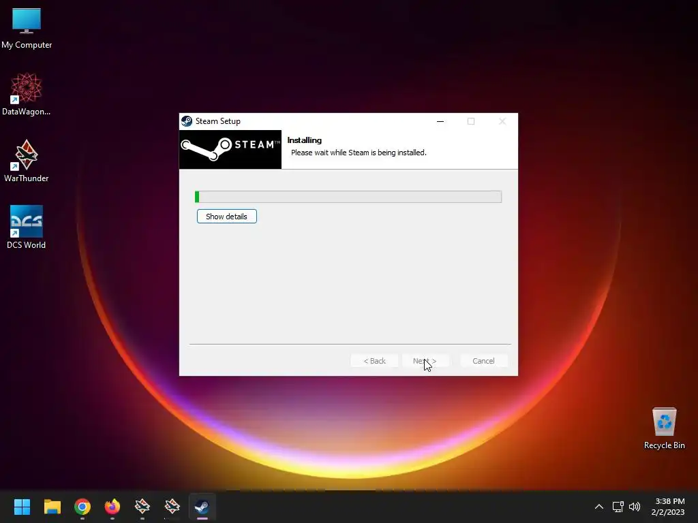The image size is (698, 523).
Task: Click the disabled maximize button of Steam Setup
Action: pos(471,121)
